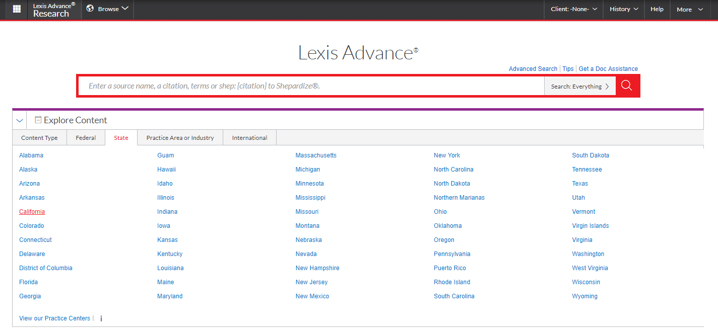
Task: Click the Hawaii link
Action: [166, 170]
